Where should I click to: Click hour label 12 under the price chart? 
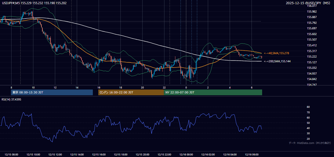click(55, 87)
